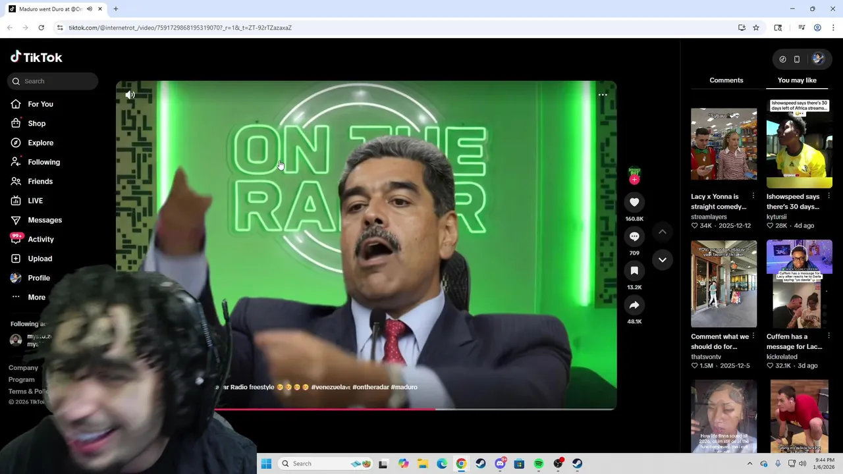Image resolution: width=843 pixels, height=474 pixels.
Task: Click the Company footer link
Action: click(x=24, y=368)
